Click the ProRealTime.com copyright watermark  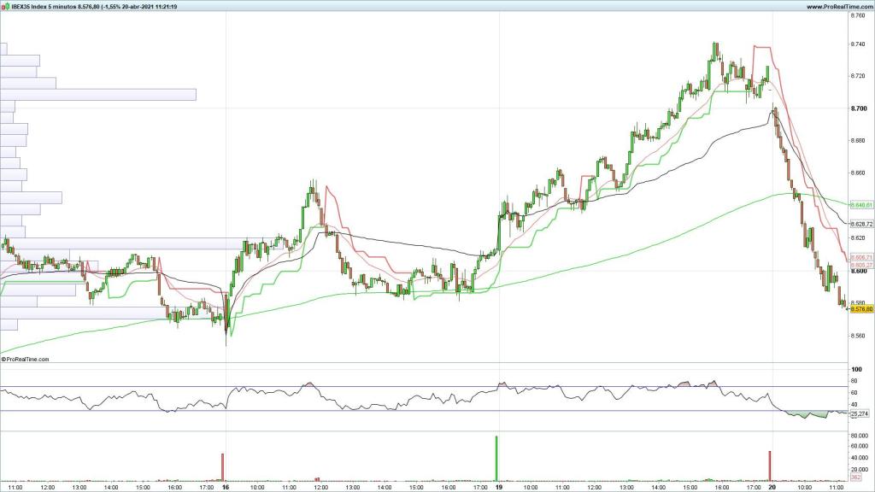point(26,360)
